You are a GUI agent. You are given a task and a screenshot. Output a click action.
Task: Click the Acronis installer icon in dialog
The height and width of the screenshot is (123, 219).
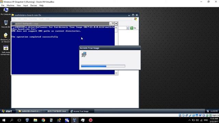[84, 54]
